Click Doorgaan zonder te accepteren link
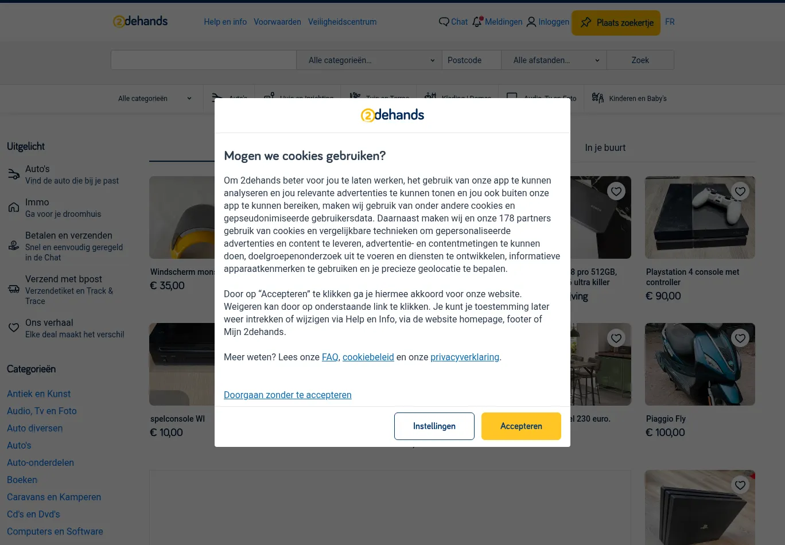 [x=287, y=395]
